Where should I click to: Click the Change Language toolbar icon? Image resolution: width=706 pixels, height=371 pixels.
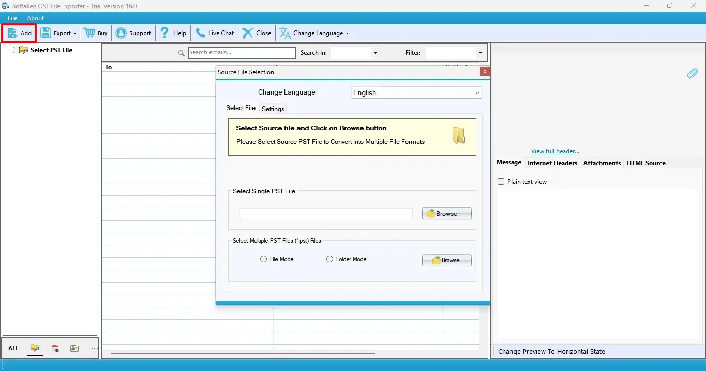coord(285,33)
